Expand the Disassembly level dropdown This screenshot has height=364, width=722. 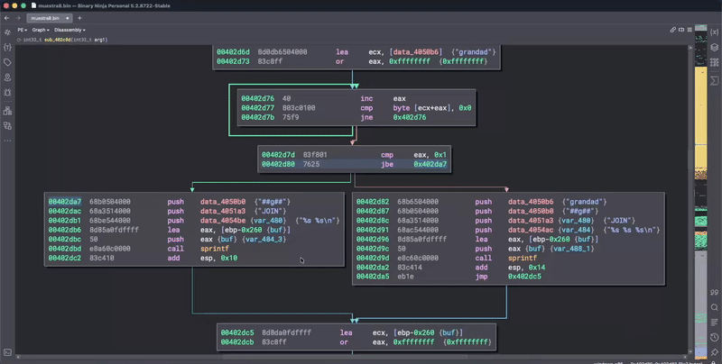[x=69, y=30]
